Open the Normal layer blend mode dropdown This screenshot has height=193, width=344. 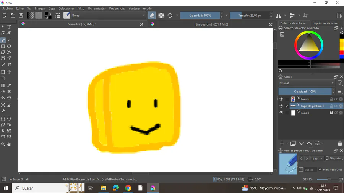307,83
